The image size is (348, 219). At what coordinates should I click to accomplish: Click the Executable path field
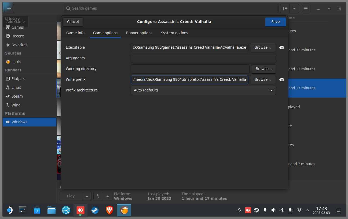pos(189,48)
